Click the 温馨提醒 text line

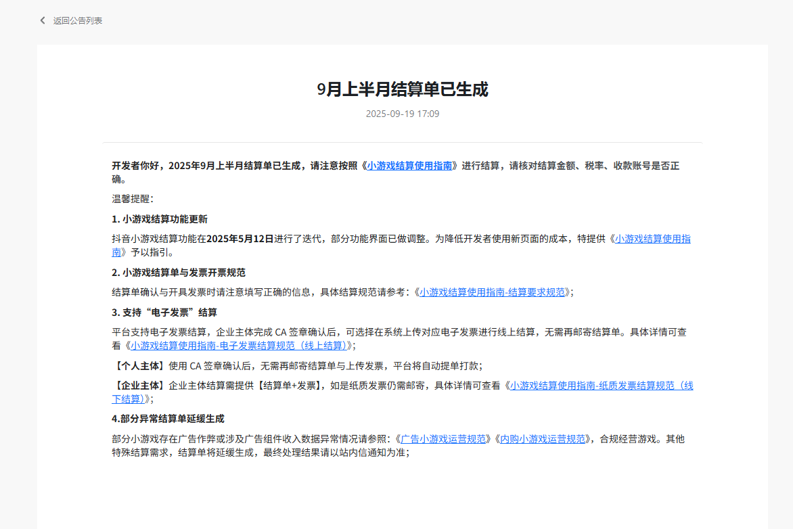click(x=133, y=199)
